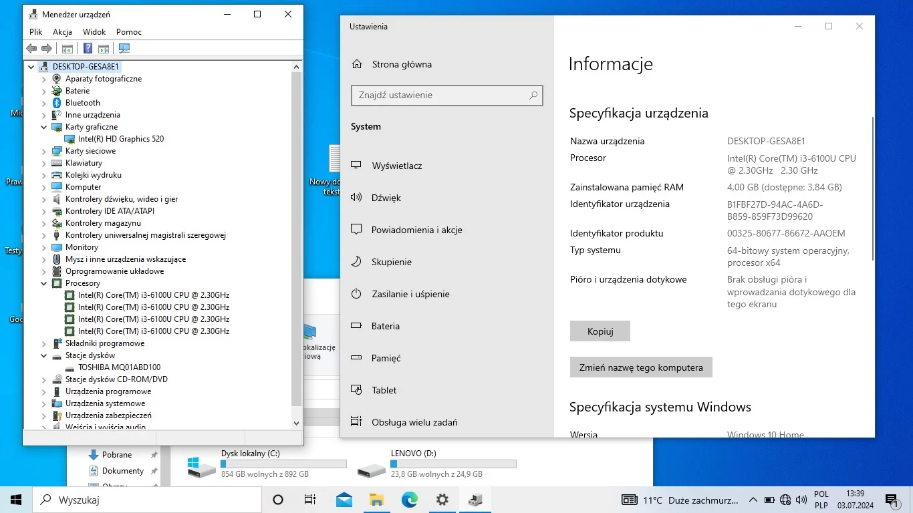Open Microsoft Edge from the taskbar

click(410, 500)
